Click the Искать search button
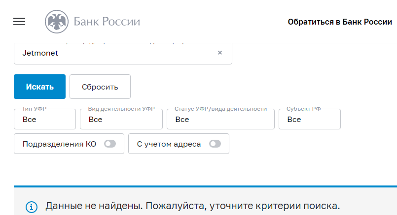 pyautogui.click(x=40, y=87)
